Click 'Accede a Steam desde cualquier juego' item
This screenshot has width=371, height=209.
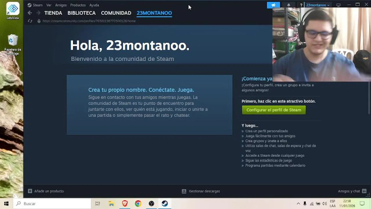click(x=275, y=156)
